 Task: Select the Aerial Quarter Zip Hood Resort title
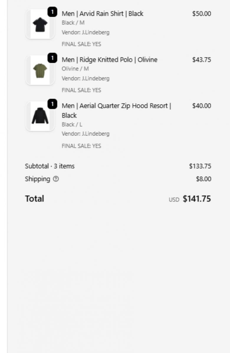coord(116,110)
